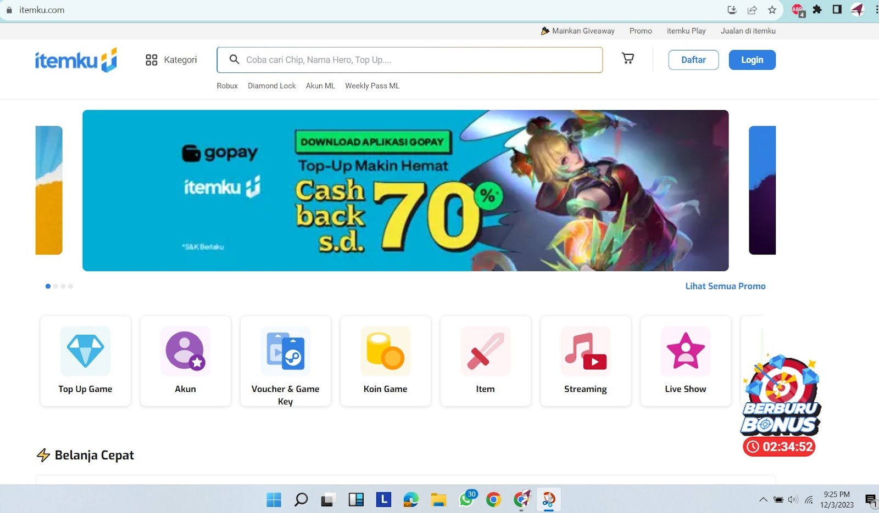879x513 pixels.
Task: Share this page from address bar
Action: (x=752, y=10)
